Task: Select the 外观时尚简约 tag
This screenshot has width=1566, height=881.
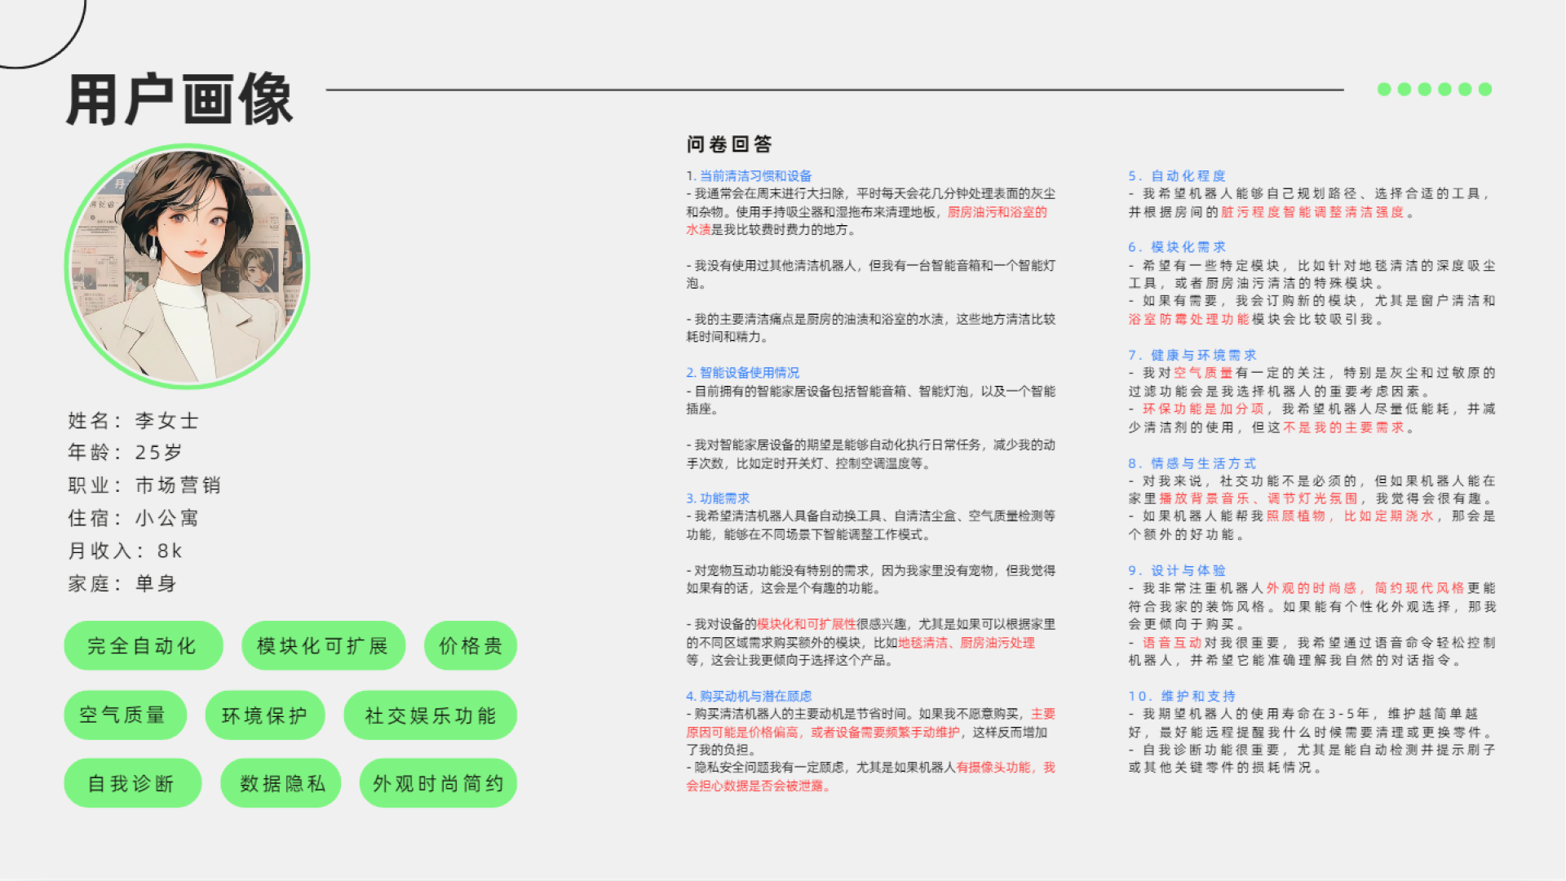Action: pyautogui.click(x=438, y=783)
